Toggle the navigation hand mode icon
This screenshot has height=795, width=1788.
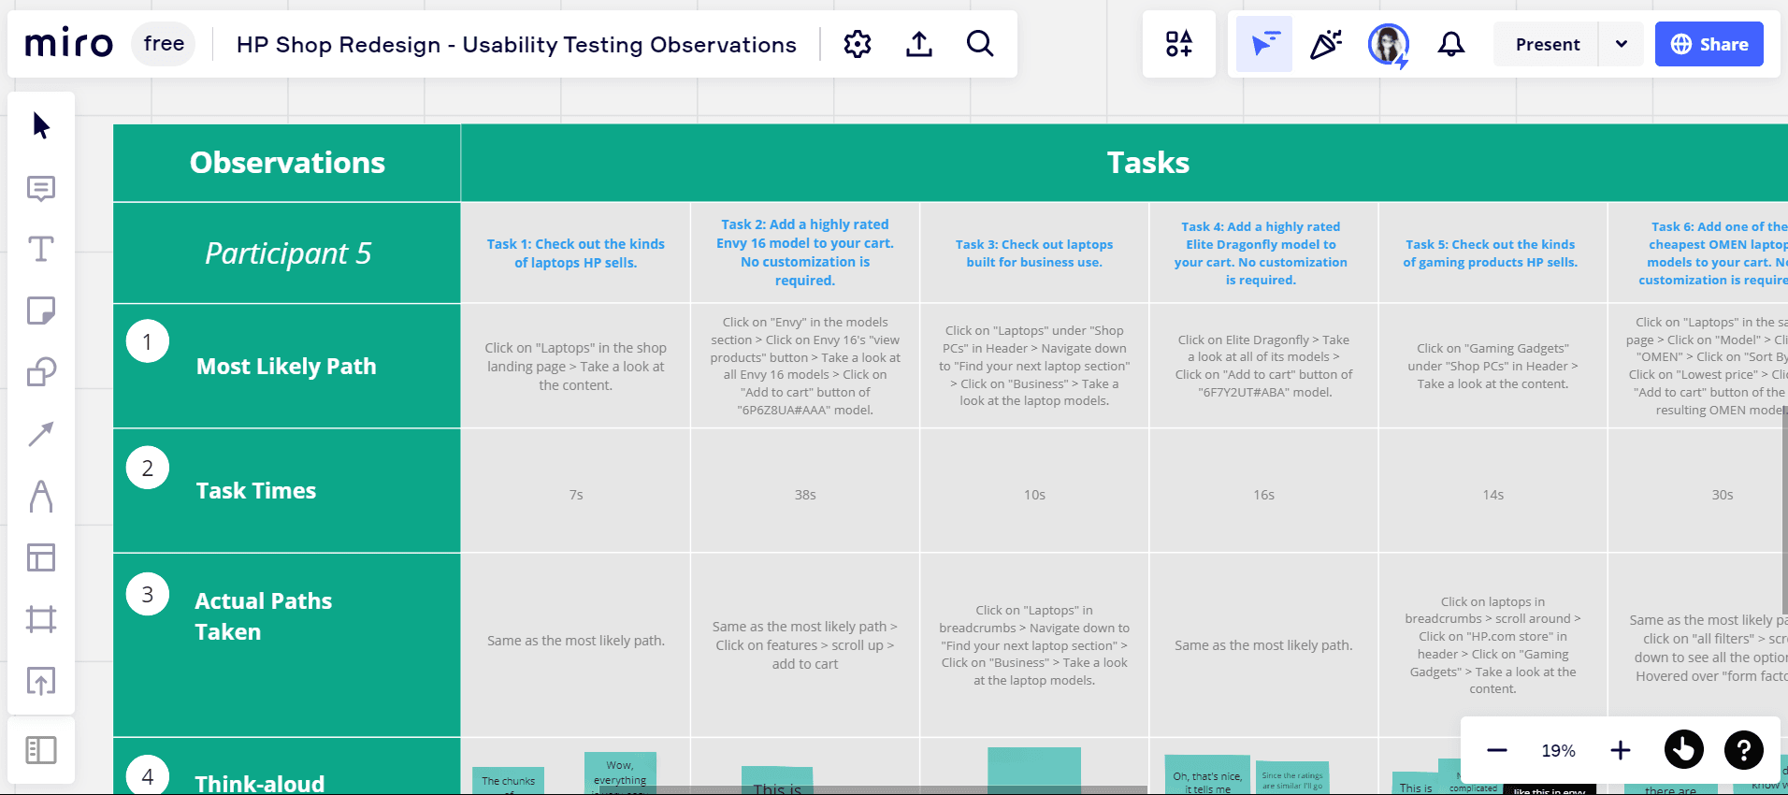(x=1684, y=750)
